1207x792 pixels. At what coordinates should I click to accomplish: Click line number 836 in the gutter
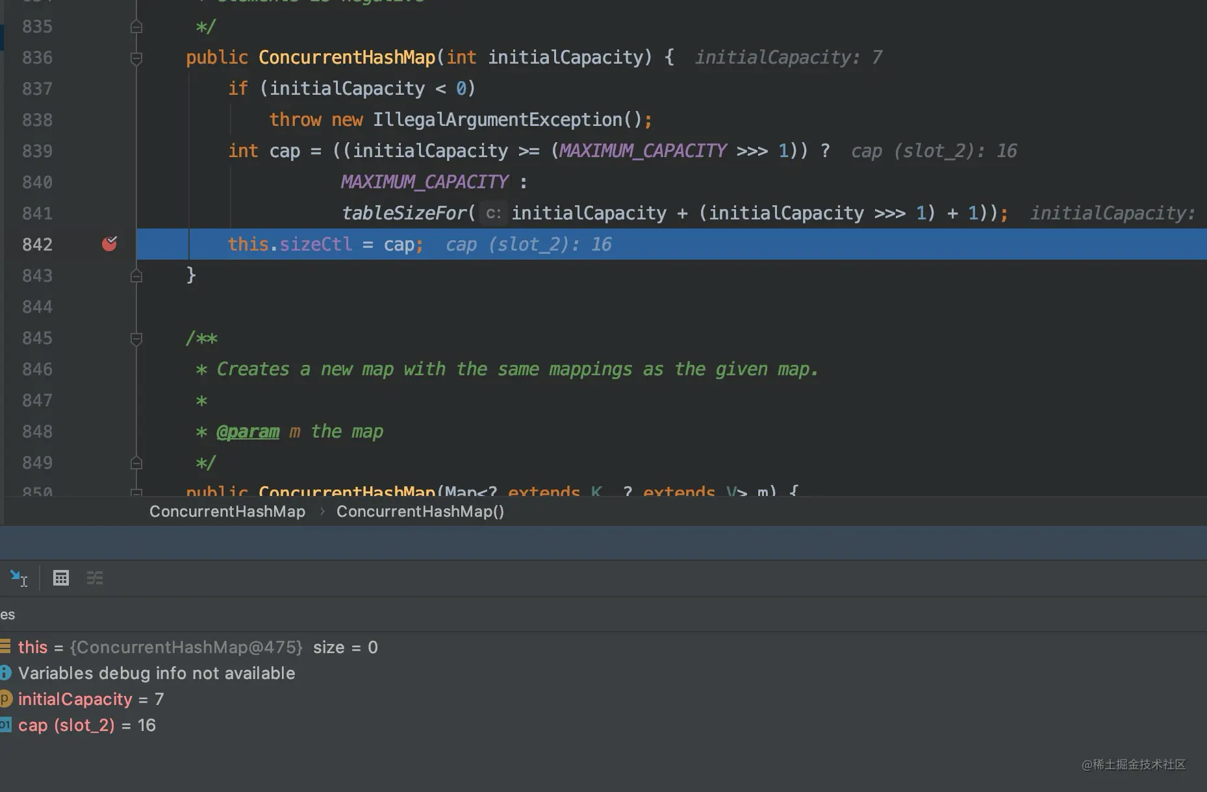(37, 57)
